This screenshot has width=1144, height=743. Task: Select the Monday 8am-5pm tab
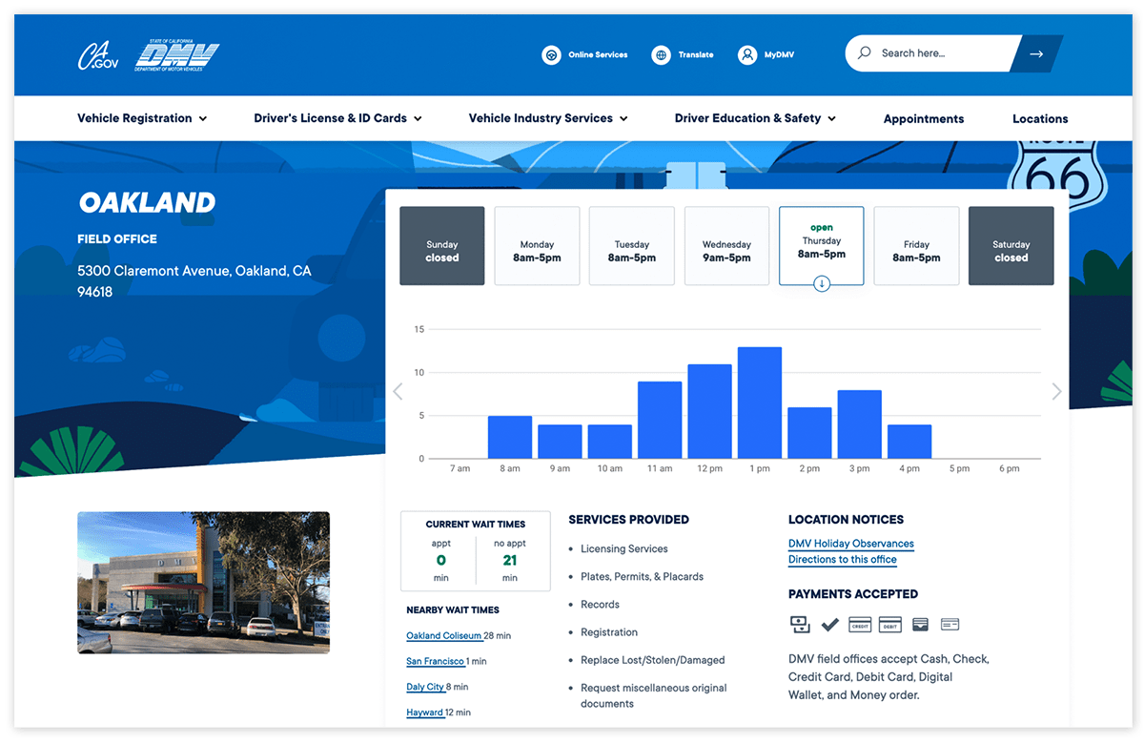(x=537, y=246)
